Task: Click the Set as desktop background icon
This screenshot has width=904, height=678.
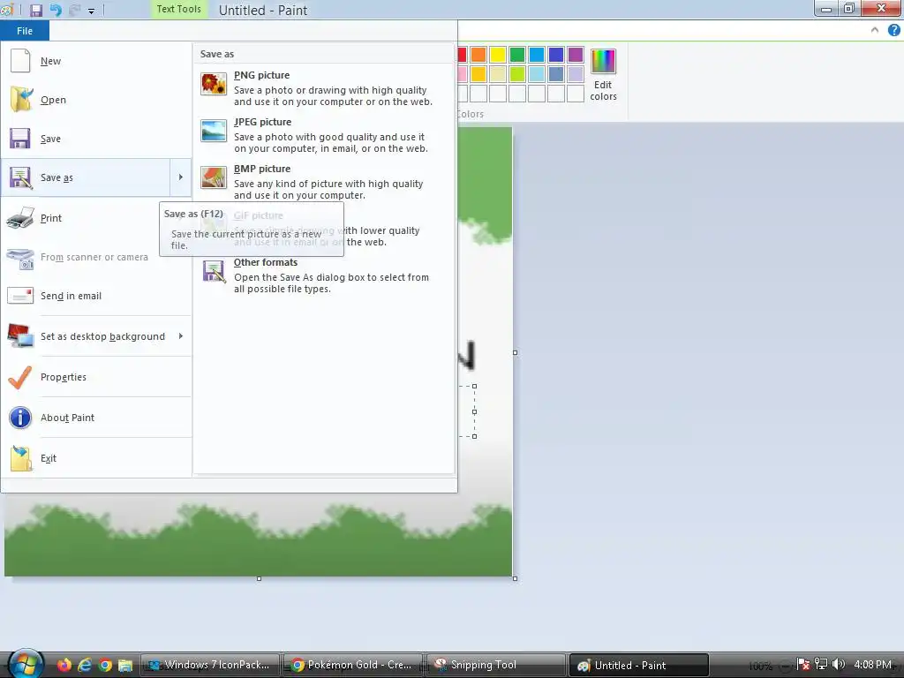Action: (x=20, y=336)
